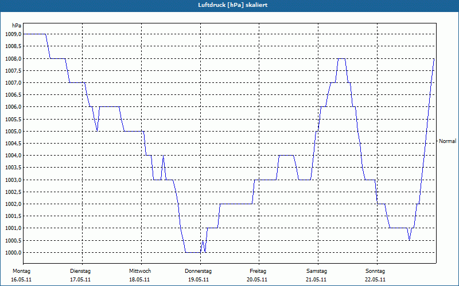
Task: Click the date 19.05.11
Action: tap(199, 280)
